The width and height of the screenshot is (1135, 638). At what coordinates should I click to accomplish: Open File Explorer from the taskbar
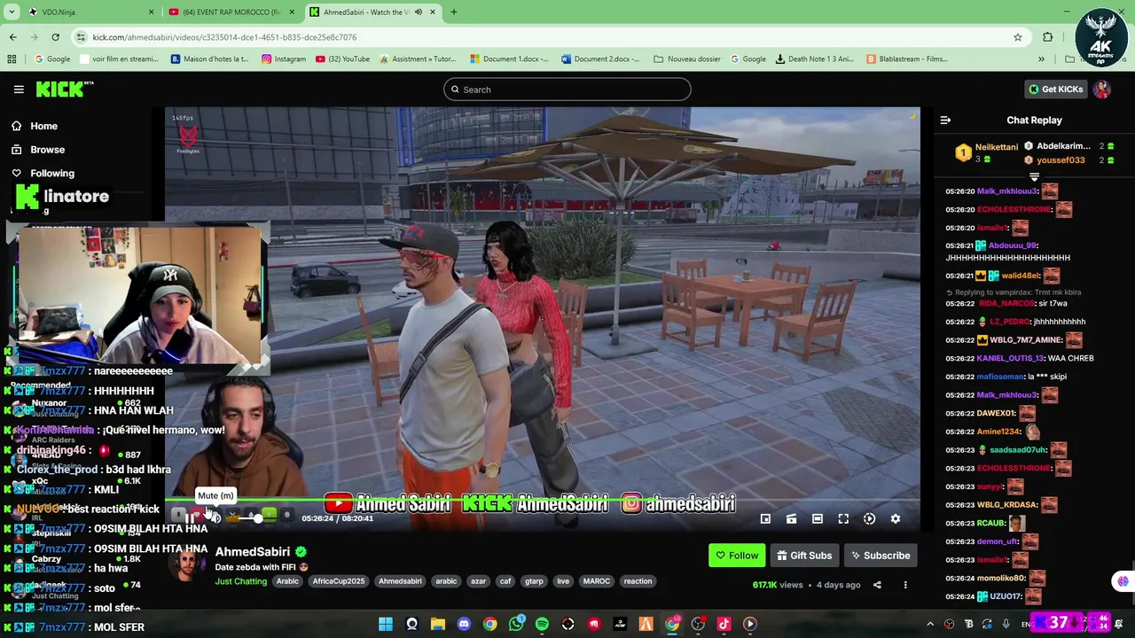coord(437,624)
